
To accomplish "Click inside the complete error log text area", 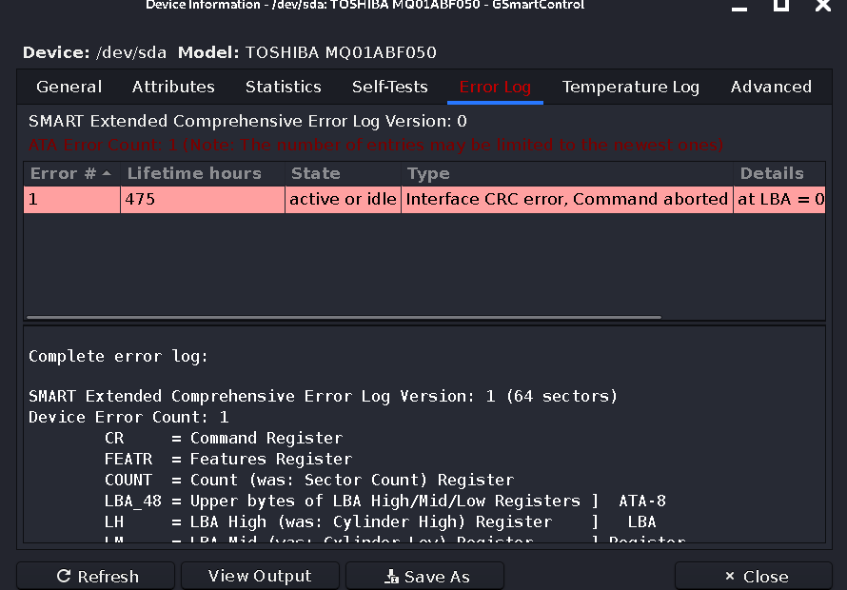I will pyautogui.click(x=423, y=438).
